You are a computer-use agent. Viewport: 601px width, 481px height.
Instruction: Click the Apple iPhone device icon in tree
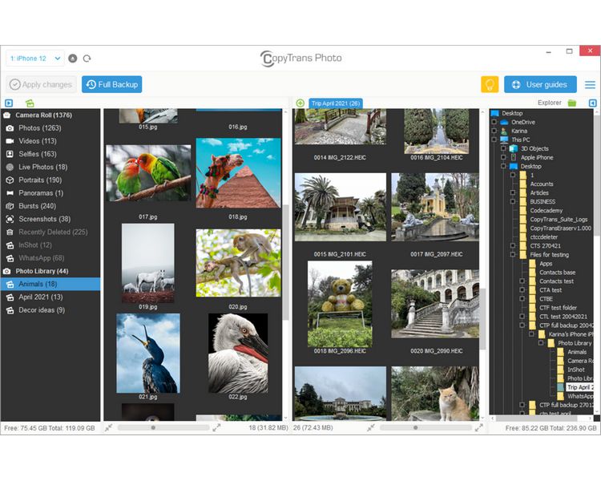click(513, 157)
